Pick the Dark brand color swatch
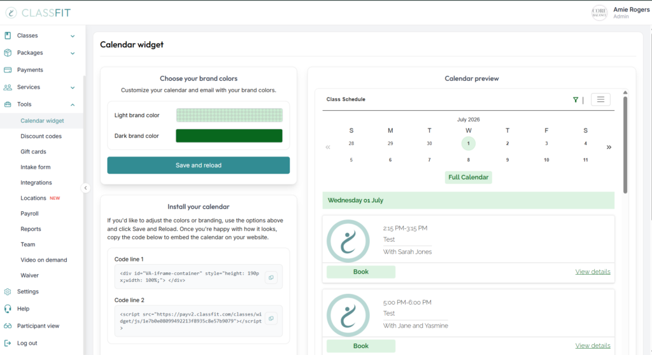652x355 pixels. 229,136
